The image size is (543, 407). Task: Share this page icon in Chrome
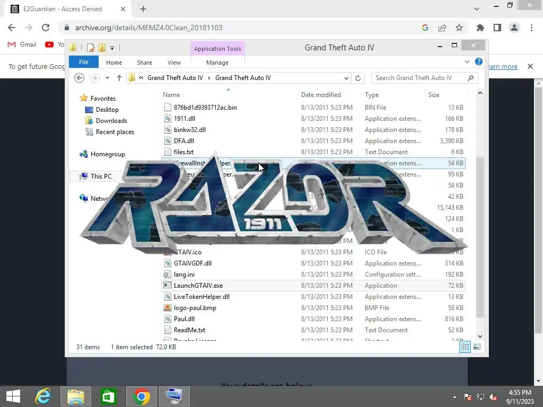coord(442,28)
